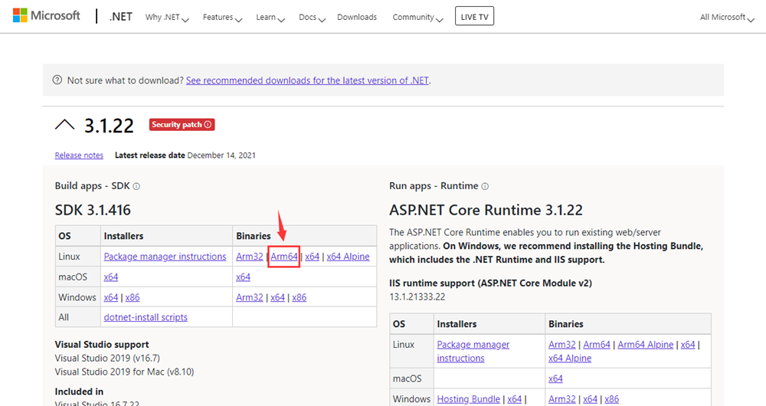This screenshot has height=406, width=766.
Task: Download the runtime Hosting Bundle for Windows
Action: [468, 399]
